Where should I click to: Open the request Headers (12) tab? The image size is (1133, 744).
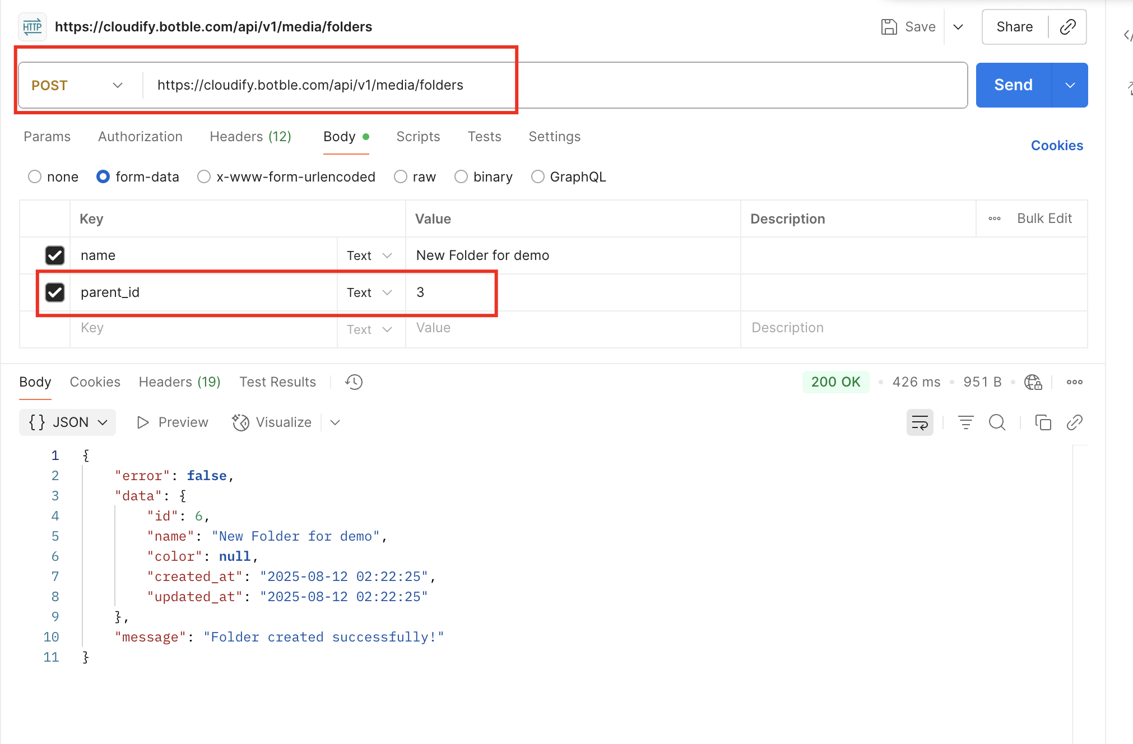coord(250,137)
